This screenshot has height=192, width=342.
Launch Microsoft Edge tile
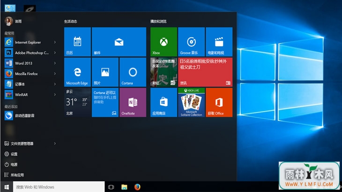click(77, 72)
